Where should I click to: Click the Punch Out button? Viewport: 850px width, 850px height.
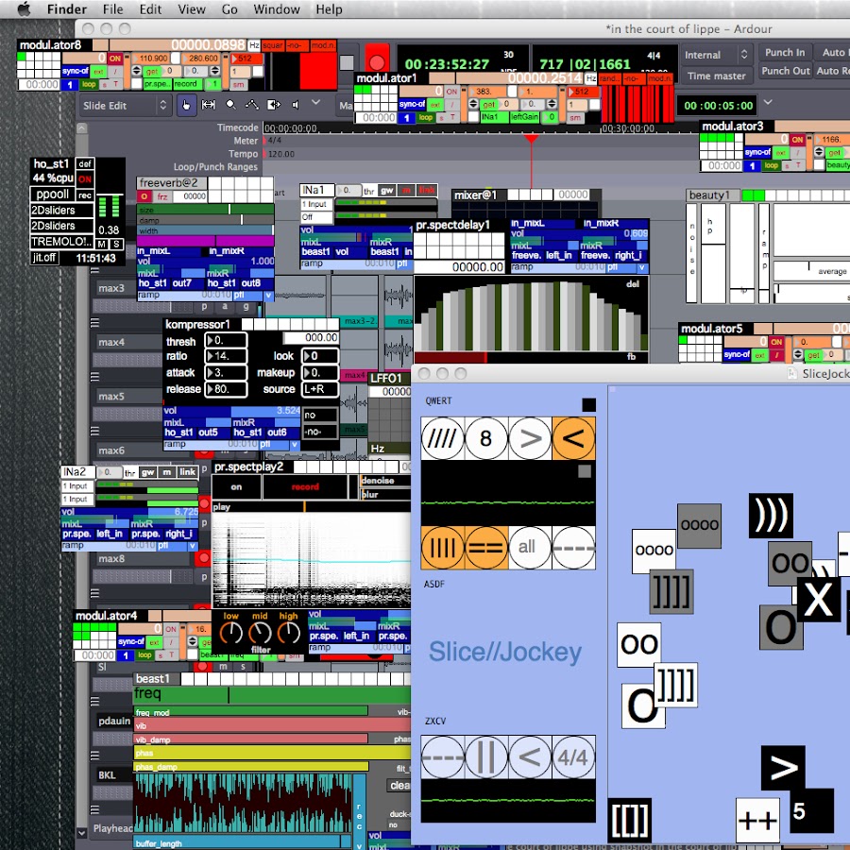tap(785, 71)
